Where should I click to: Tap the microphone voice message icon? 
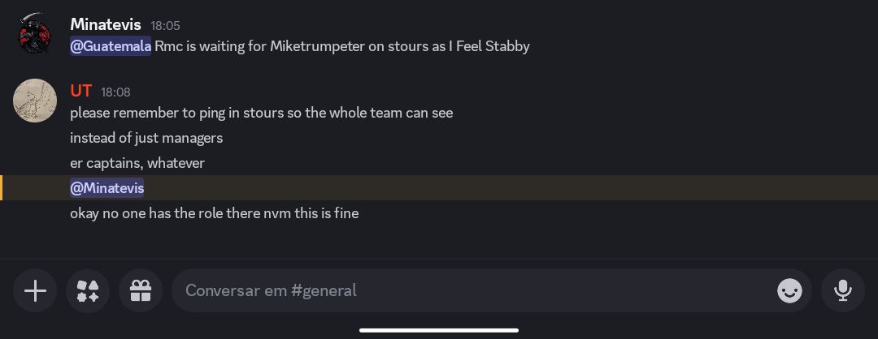[843, 290]
